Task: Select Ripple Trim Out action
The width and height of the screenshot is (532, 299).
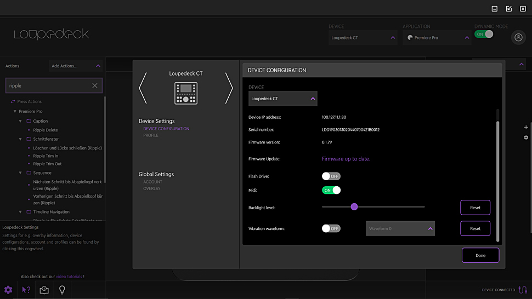Action: pyautogui.click(x=48, y=164)
